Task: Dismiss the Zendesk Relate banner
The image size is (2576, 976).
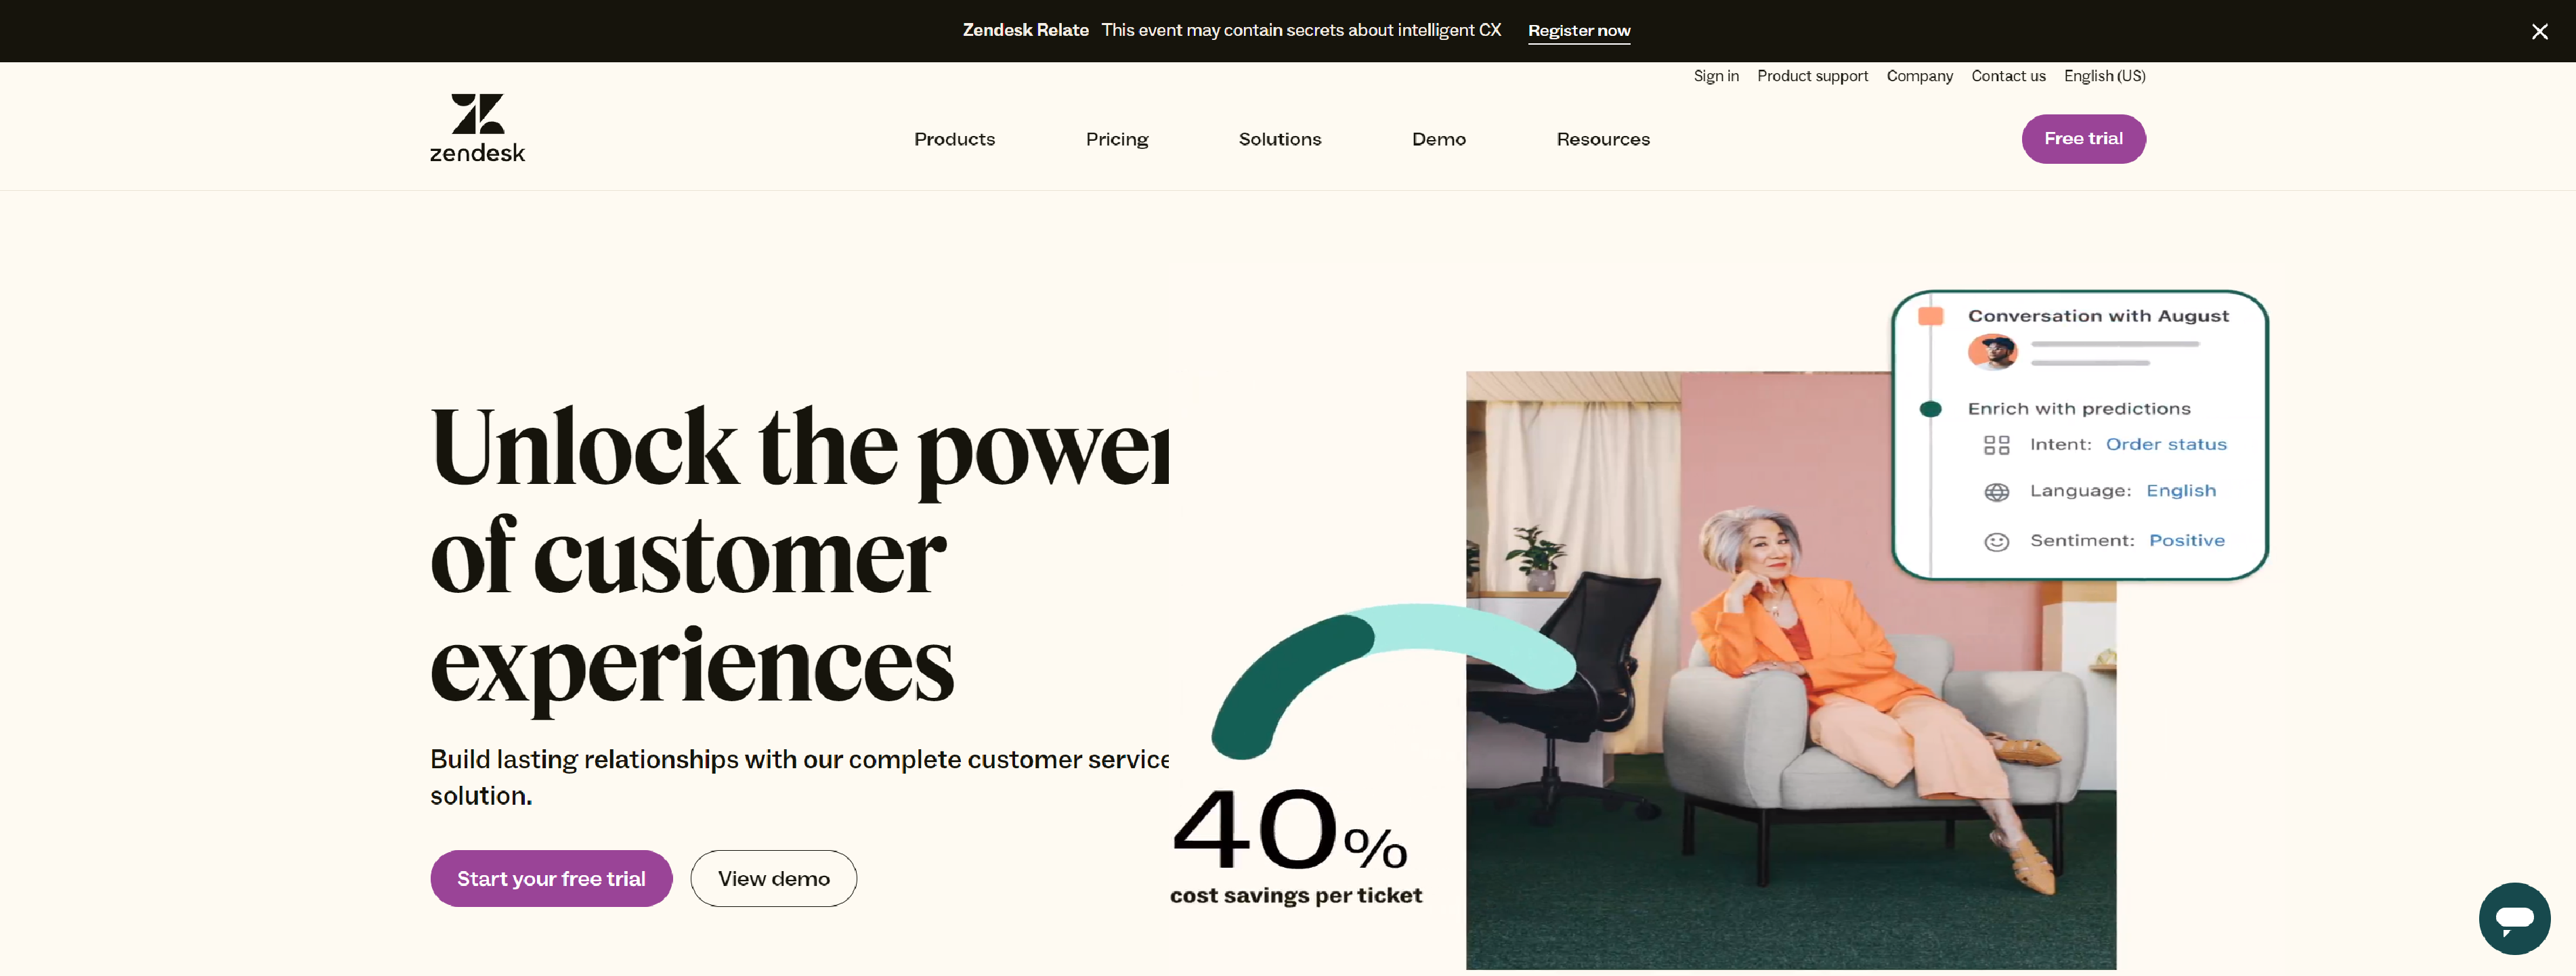Action: coord(2539,31)
